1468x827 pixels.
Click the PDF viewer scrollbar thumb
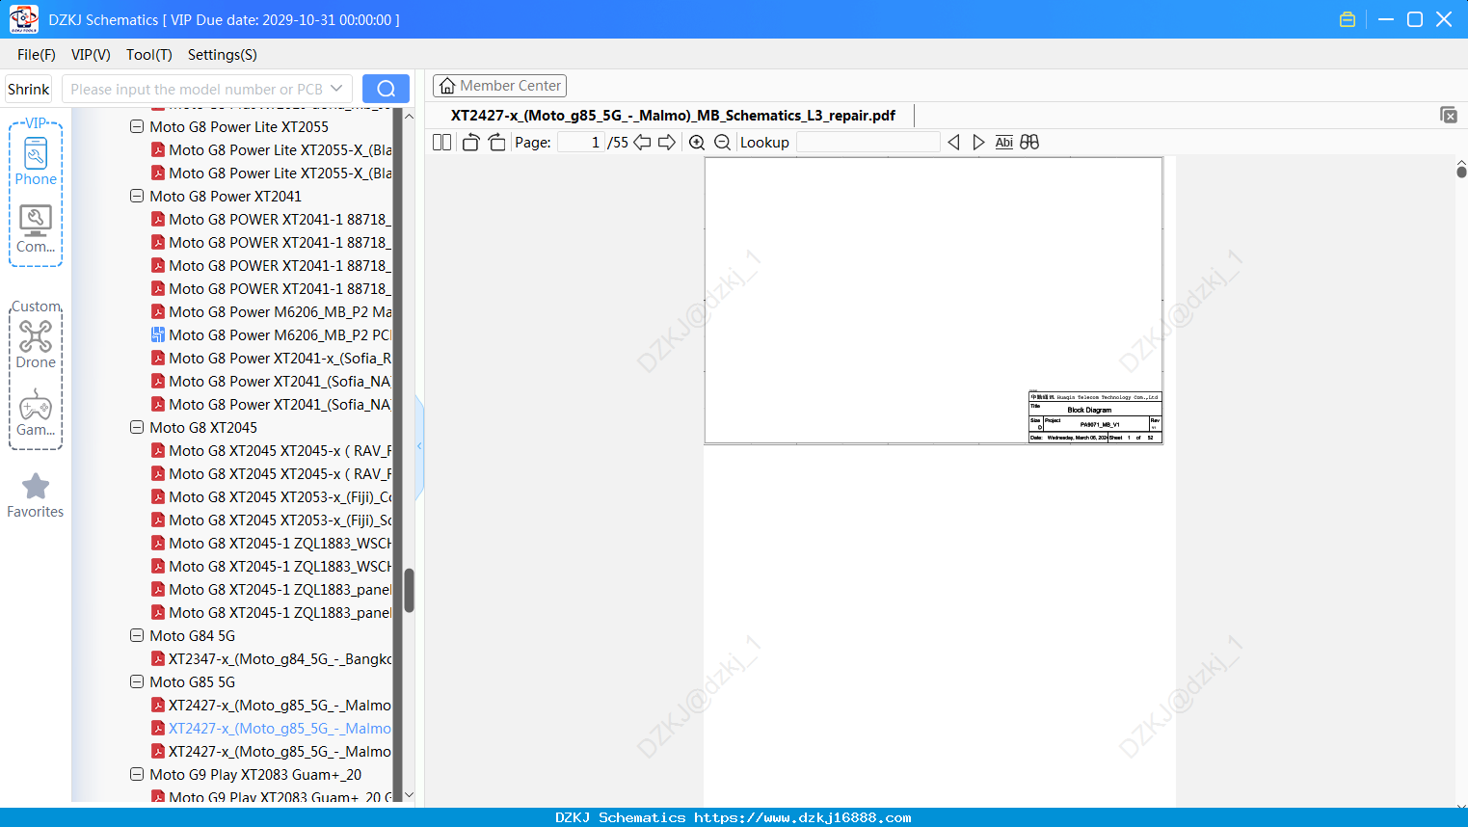click(x=1461, y=172)
